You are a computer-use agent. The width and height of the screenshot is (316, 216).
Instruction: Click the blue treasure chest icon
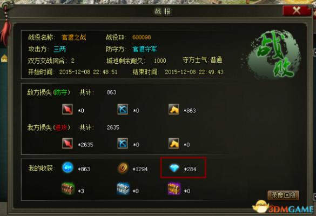pyautogui.click(x=123, y=188)
